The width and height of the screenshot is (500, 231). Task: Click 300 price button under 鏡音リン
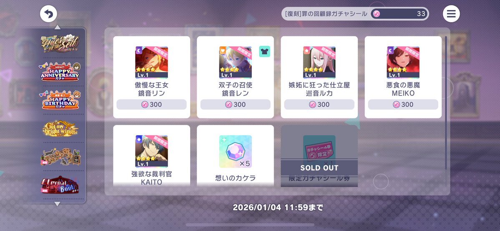[151, 104]
